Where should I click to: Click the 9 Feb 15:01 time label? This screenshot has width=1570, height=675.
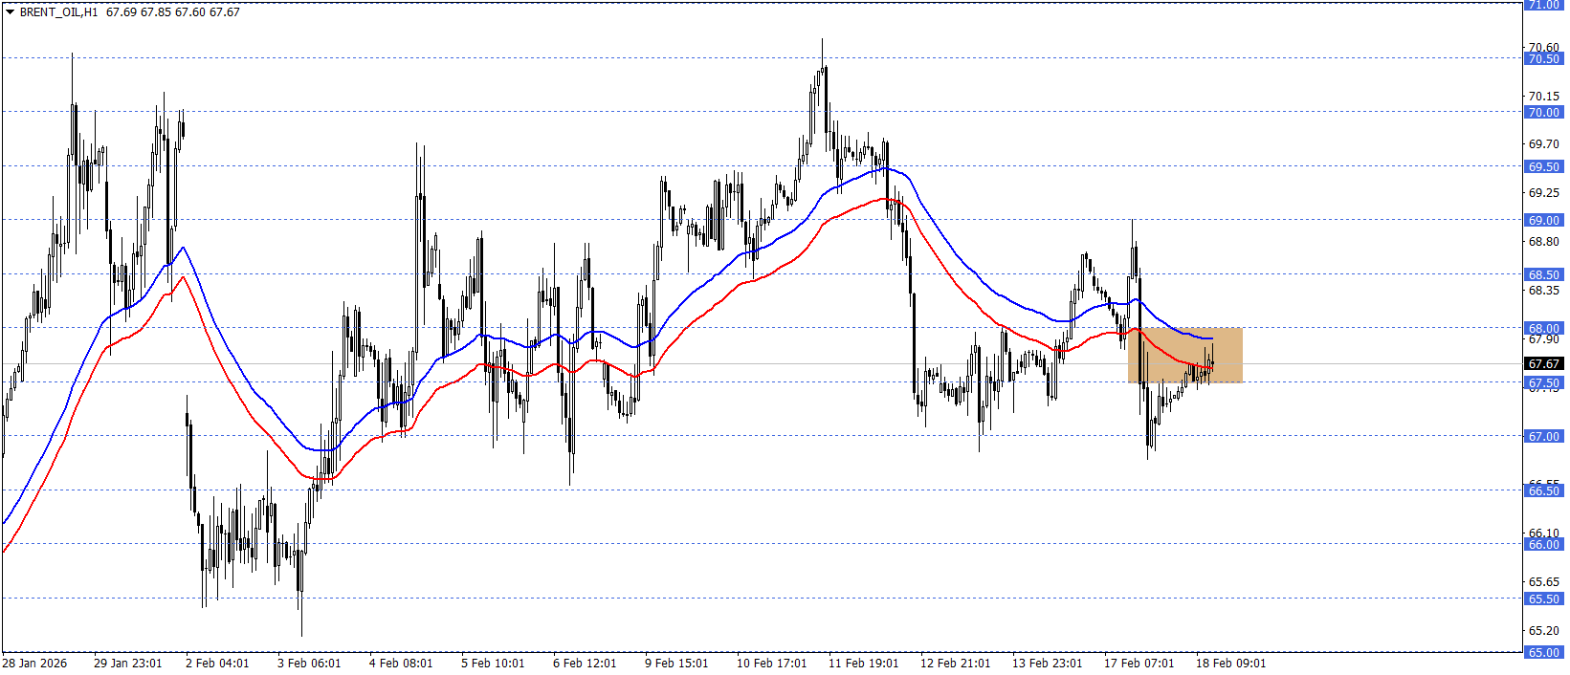tap(676, 664)
